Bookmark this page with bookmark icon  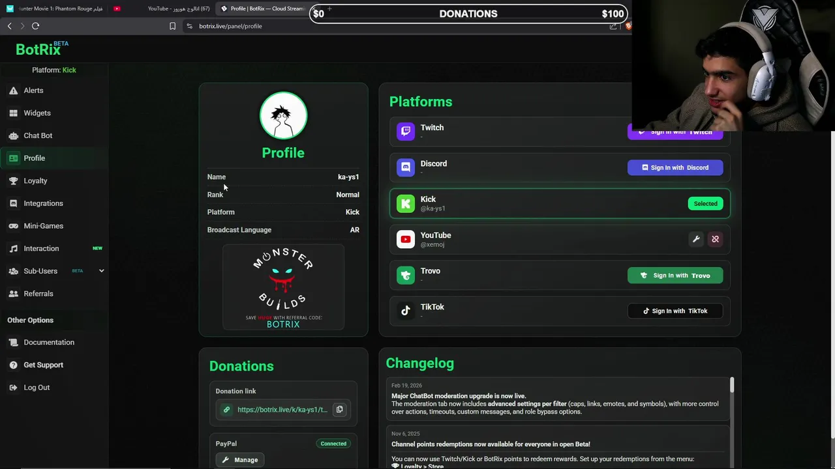tap(172, 26)
